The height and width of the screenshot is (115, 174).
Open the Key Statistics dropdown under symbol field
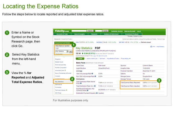pos(62,51)
